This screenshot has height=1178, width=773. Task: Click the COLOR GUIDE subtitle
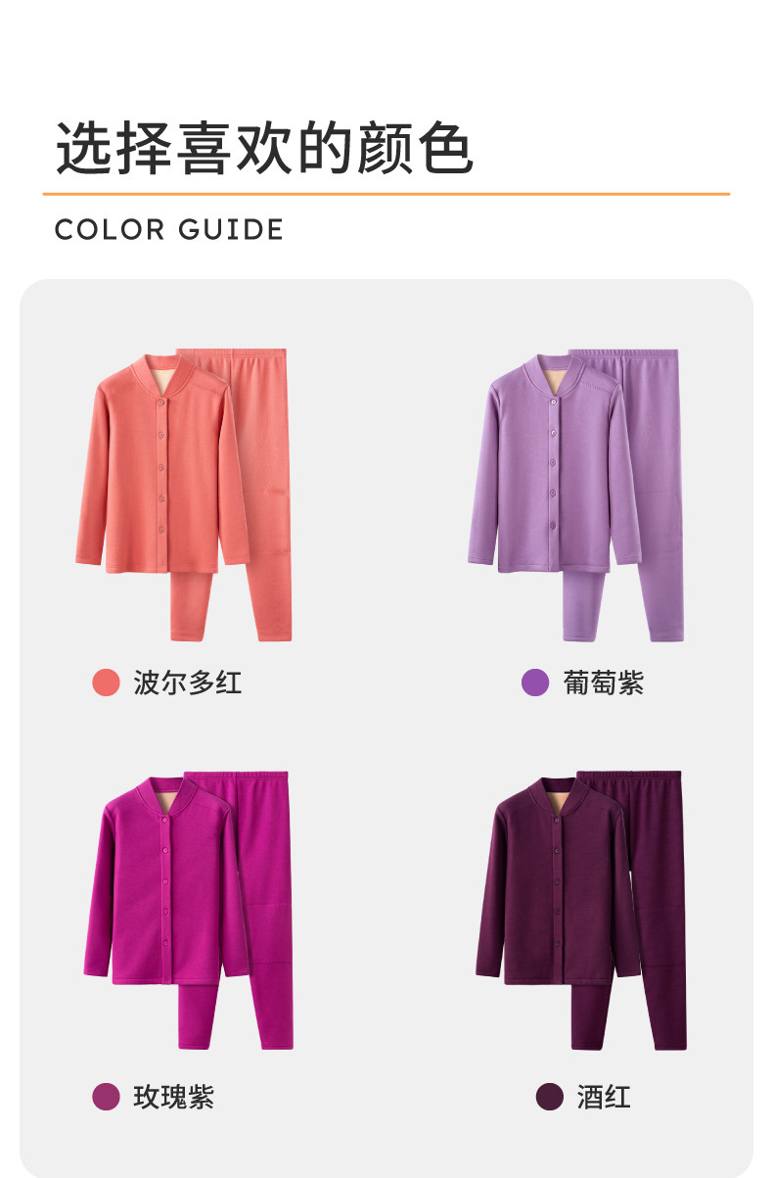pos(169,230)
